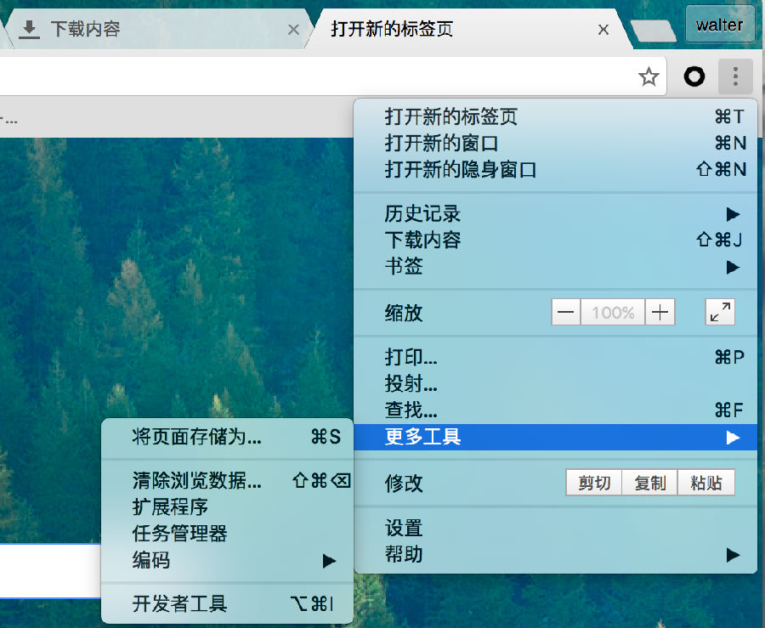Click the download icon on 下载内容 tab
765x628 pixels.
[x=29, y=30]
